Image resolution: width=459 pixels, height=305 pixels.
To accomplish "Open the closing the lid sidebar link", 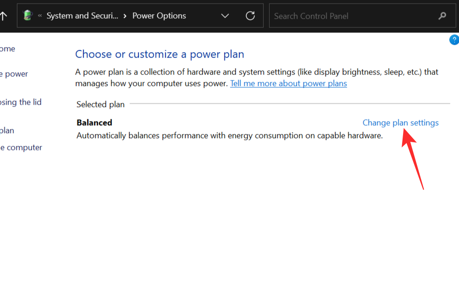I will (x=21, y=102).
